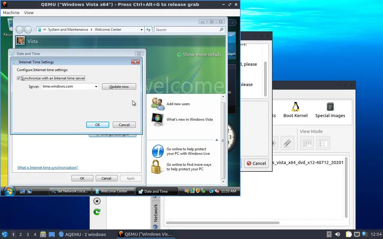
Task: Switch AQEMU View Mode to list view
Action: pyautogui.click(x=323, y=143)
